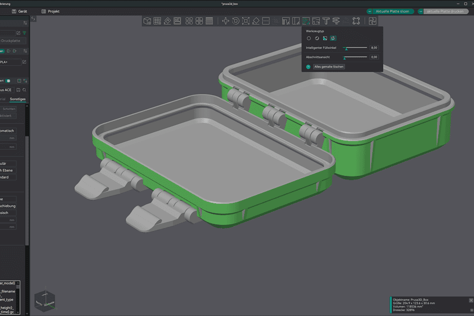474x316 pixels.
Task: Click the Add object cube icon
Action: (148, 21)
